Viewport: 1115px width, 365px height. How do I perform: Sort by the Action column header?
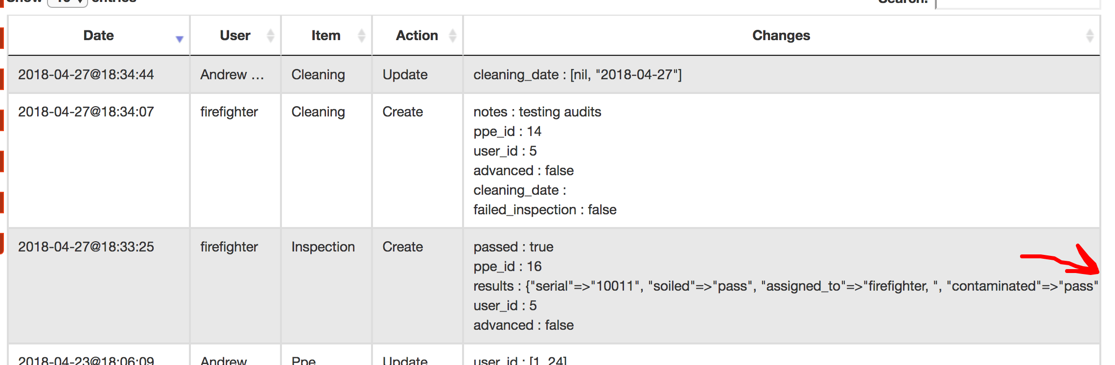click(417, 35)
